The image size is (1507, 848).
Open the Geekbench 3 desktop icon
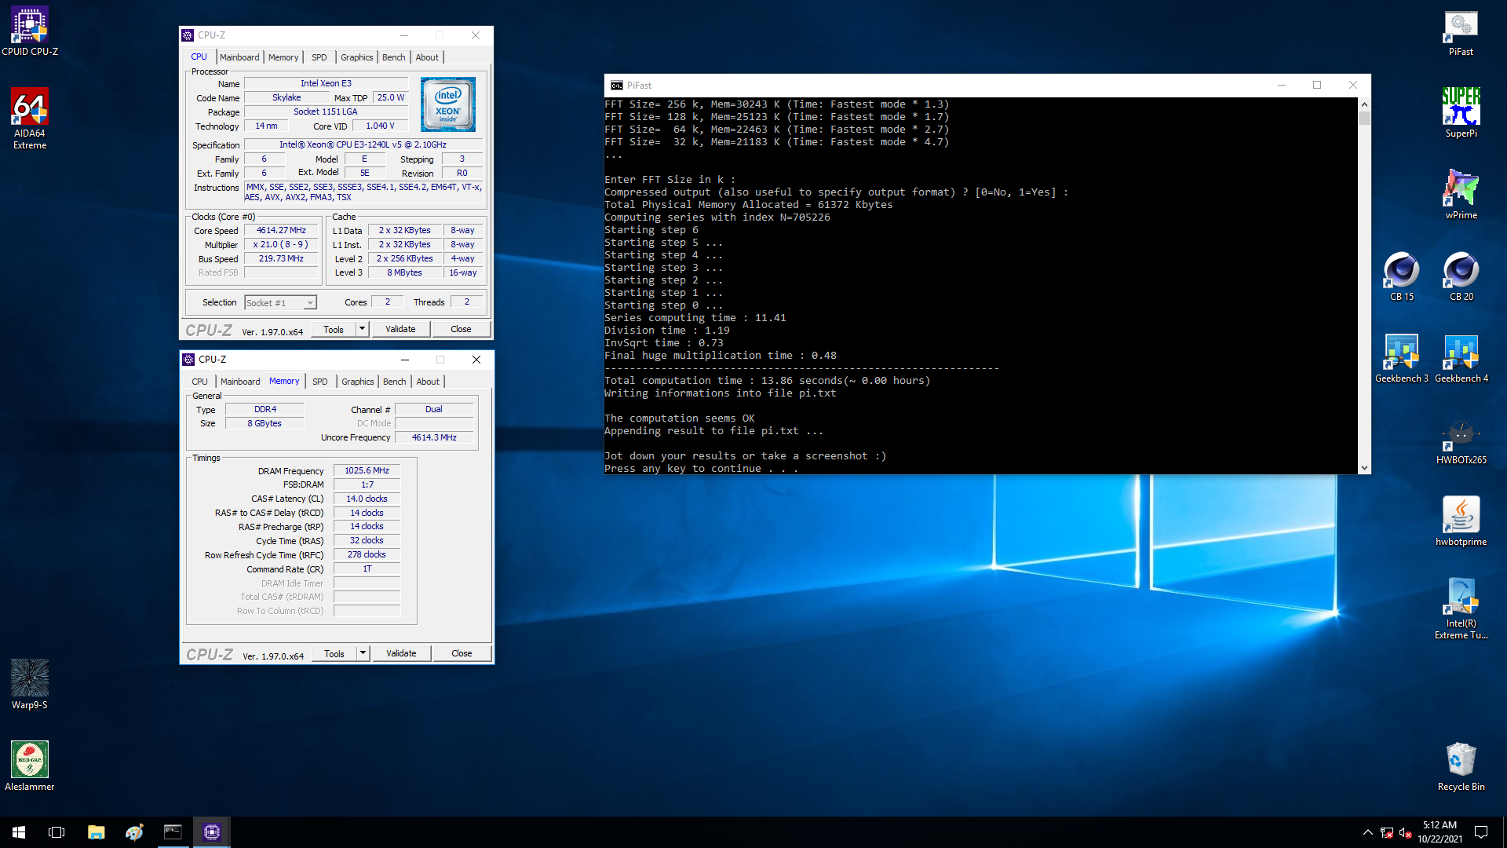[x=1401, y=358]
